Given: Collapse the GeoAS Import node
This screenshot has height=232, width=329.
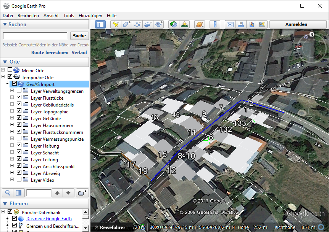Looking at the screenshot, I should tap(7, 83).
